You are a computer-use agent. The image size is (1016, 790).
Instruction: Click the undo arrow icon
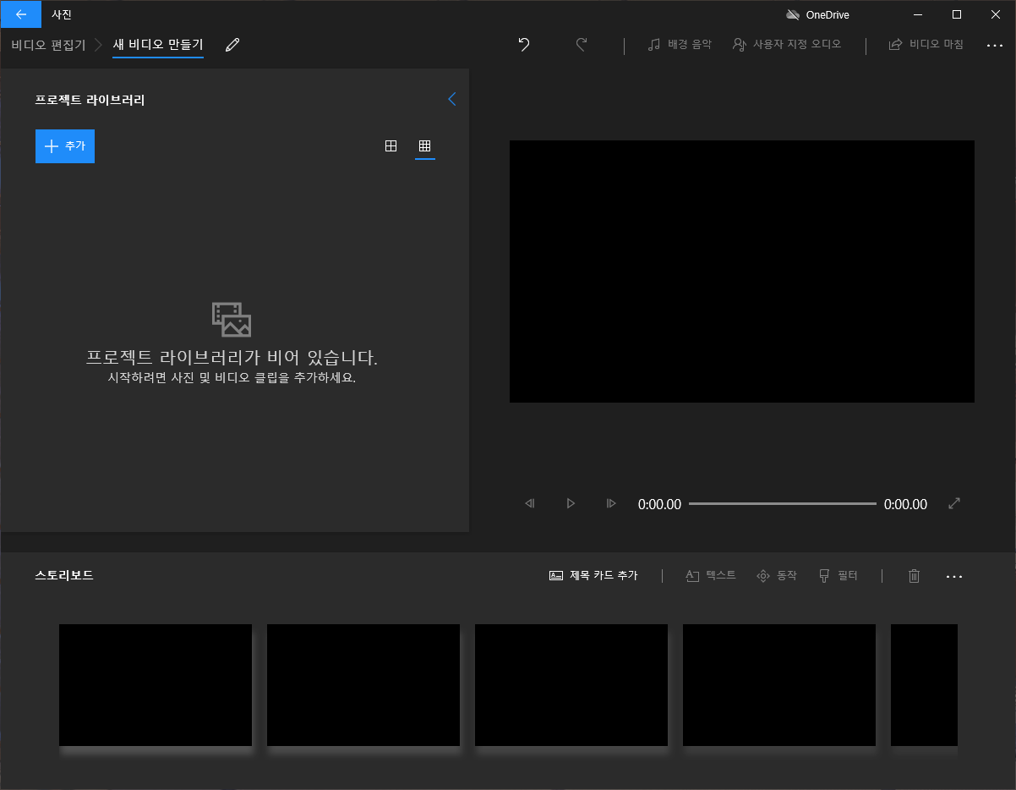[x=524, y=45]
